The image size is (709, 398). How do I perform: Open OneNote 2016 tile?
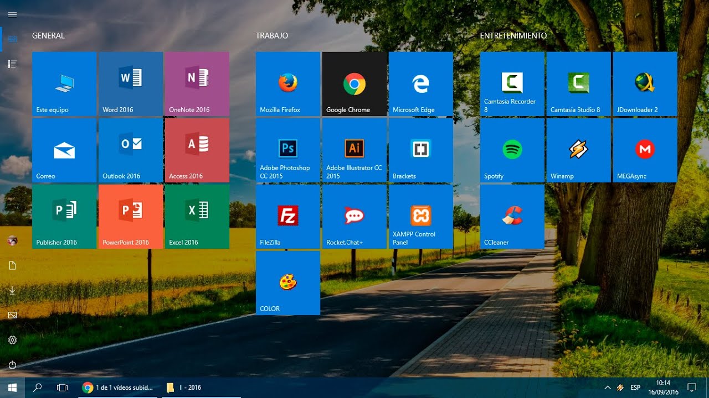tap(197, 84)
